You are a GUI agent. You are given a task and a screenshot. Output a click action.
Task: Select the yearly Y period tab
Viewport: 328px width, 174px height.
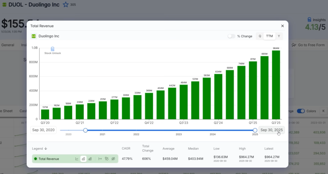pos(279,36)
